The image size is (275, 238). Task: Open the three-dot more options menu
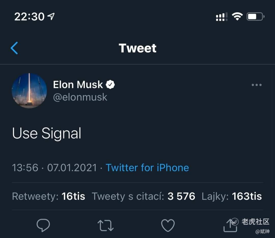coord(256,85)
